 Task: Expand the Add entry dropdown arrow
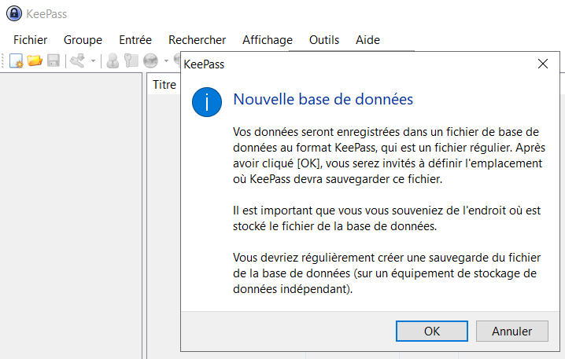(x=93, y=61)
